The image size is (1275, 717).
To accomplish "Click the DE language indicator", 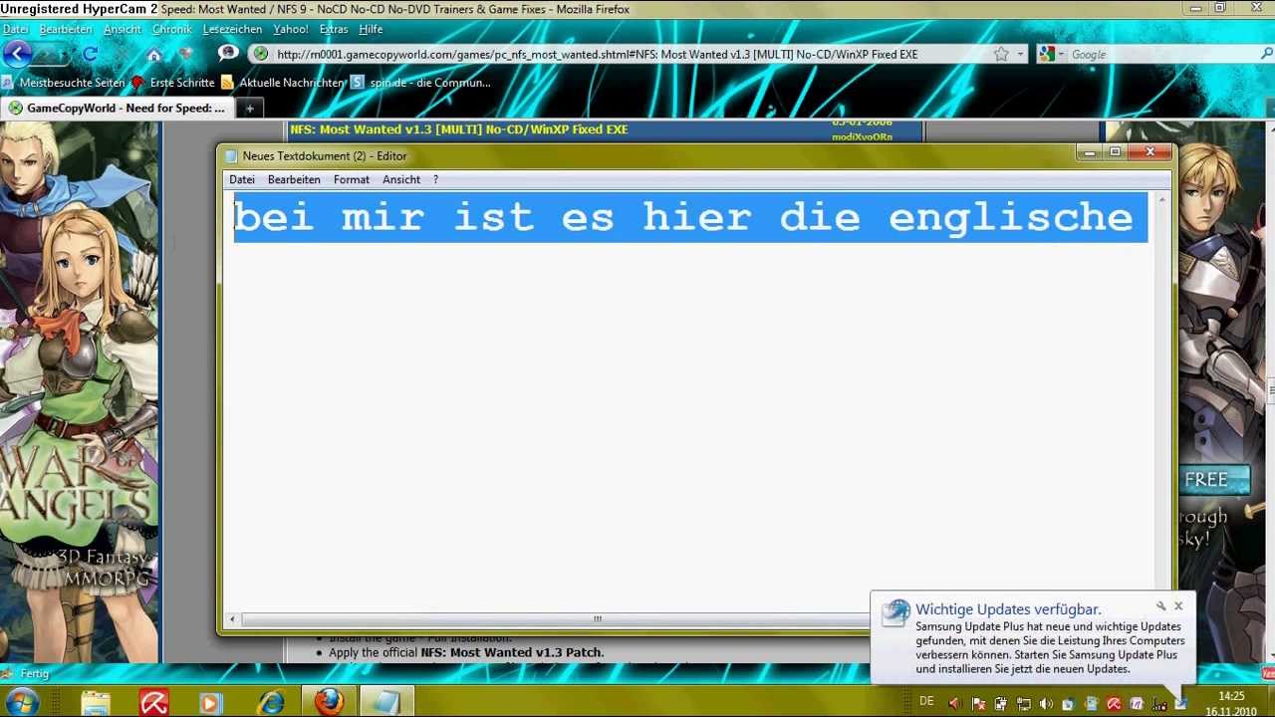I will pos(926,701).
